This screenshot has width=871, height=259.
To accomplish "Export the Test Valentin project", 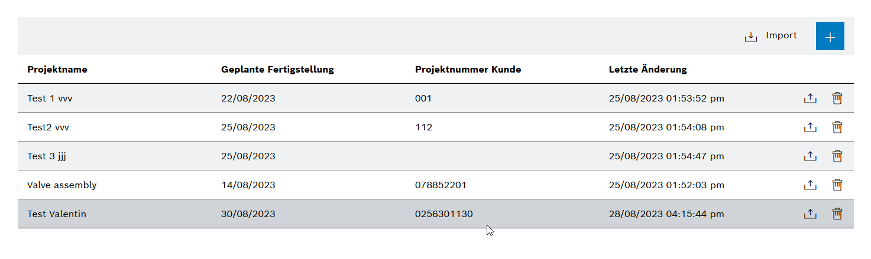I will pyautogui.click(x=810, y=214).
